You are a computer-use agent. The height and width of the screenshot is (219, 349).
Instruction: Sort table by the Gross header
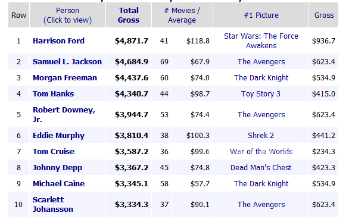coord(324,15)
